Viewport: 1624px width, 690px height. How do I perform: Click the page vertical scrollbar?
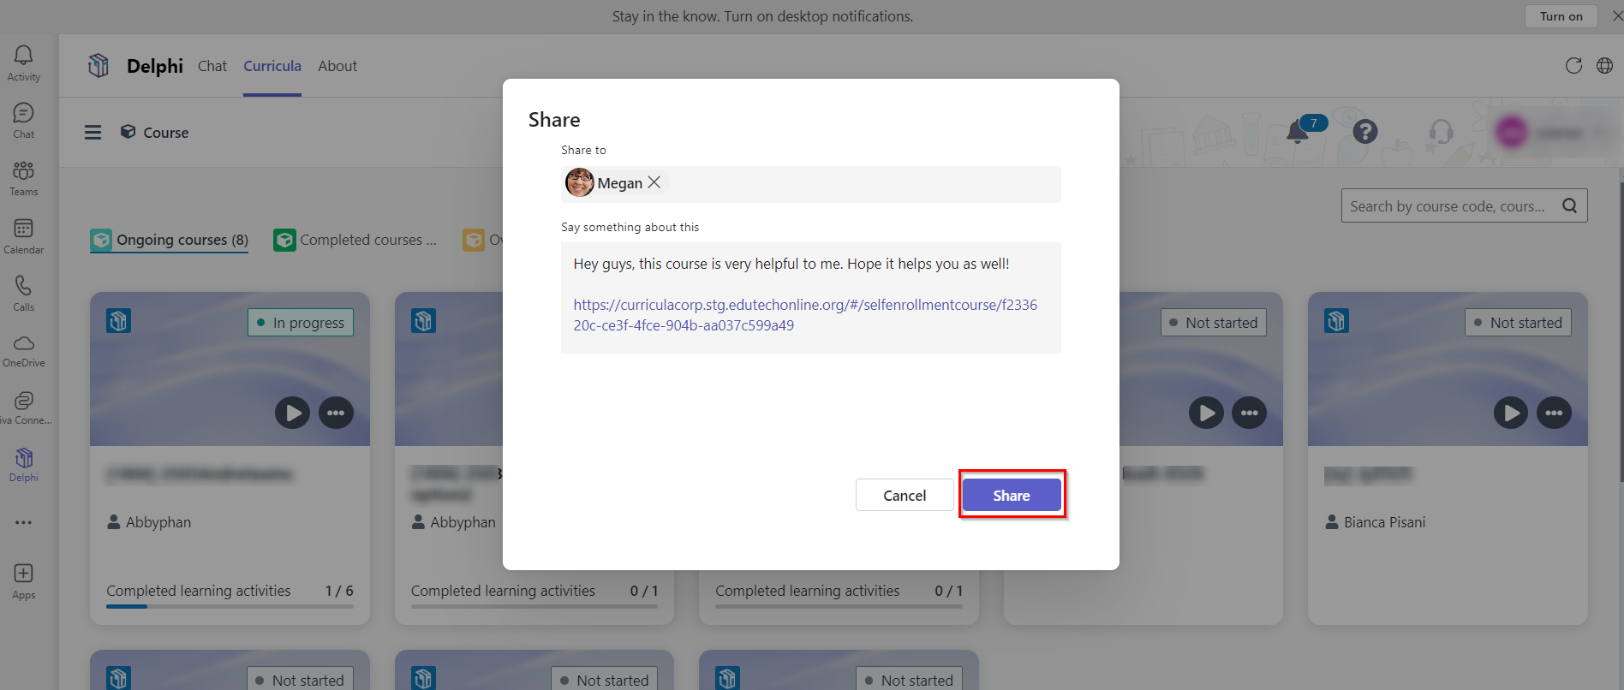coord(1620,332)
